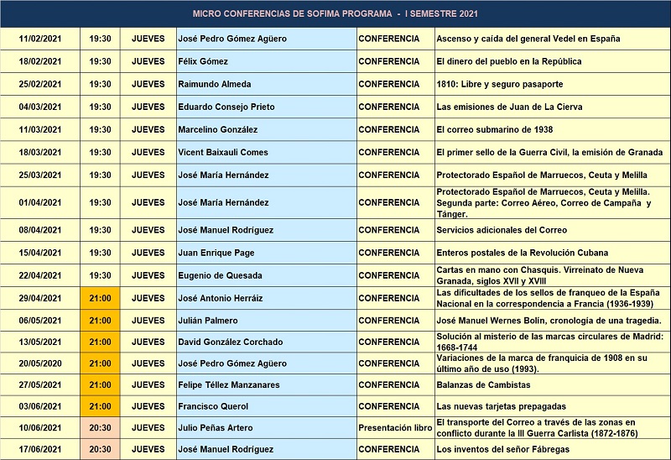Screen dimensions: 671x460
Task: Click '1810: Libre y seguro pasaporte'
Action: point(500,84)
